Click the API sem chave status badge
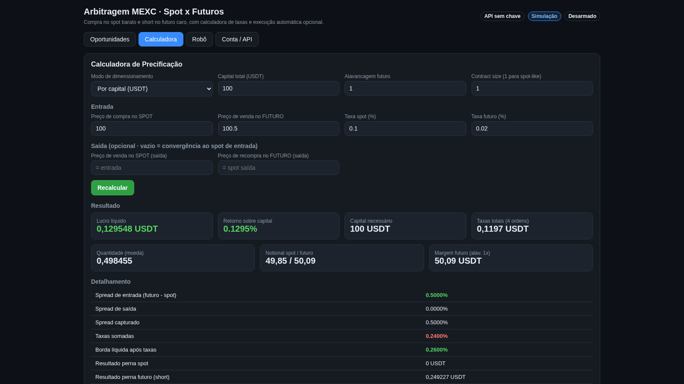 click(502, 16)
